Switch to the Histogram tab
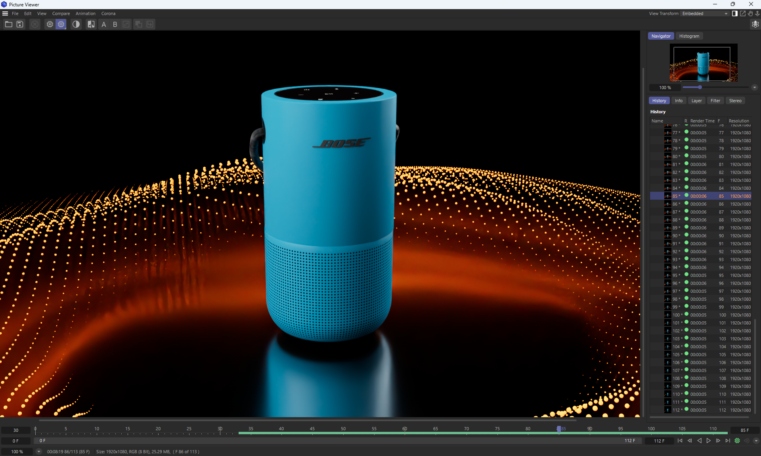The height and width of the screenshot is (456, 761). (x=689, y=36)
